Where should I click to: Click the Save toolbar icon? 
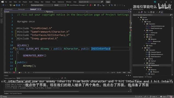pos(17,5)
